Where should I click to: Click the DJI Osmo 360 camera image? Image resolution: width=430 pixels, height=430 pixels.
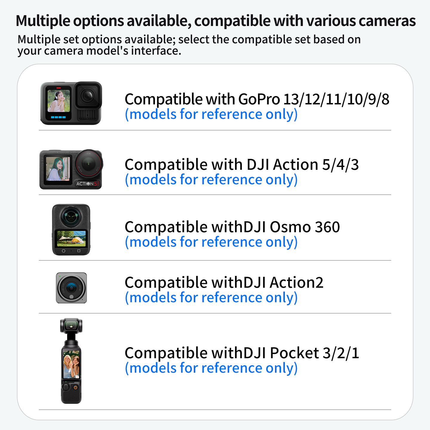[x=71, y=229]
